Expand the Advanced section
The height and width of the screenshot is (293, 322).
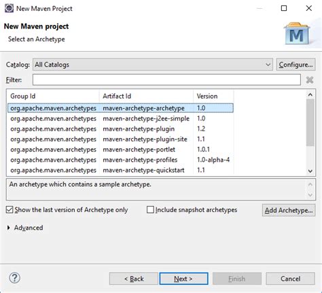click(x=9, y=228)
